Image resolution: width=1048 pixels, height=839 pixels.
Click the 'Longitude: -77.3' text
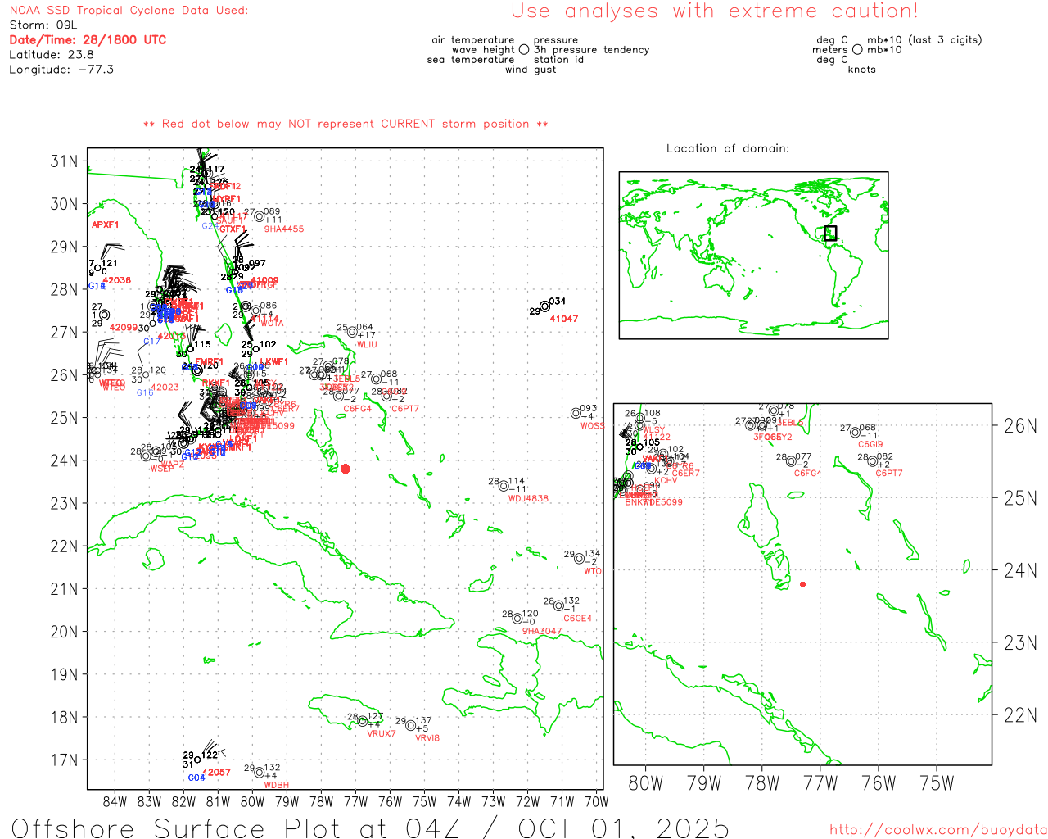[61, 70]
